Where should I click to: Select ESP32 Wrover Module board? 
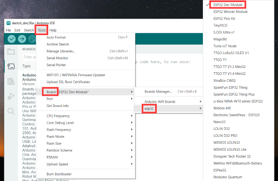click(x=238, y=12)
